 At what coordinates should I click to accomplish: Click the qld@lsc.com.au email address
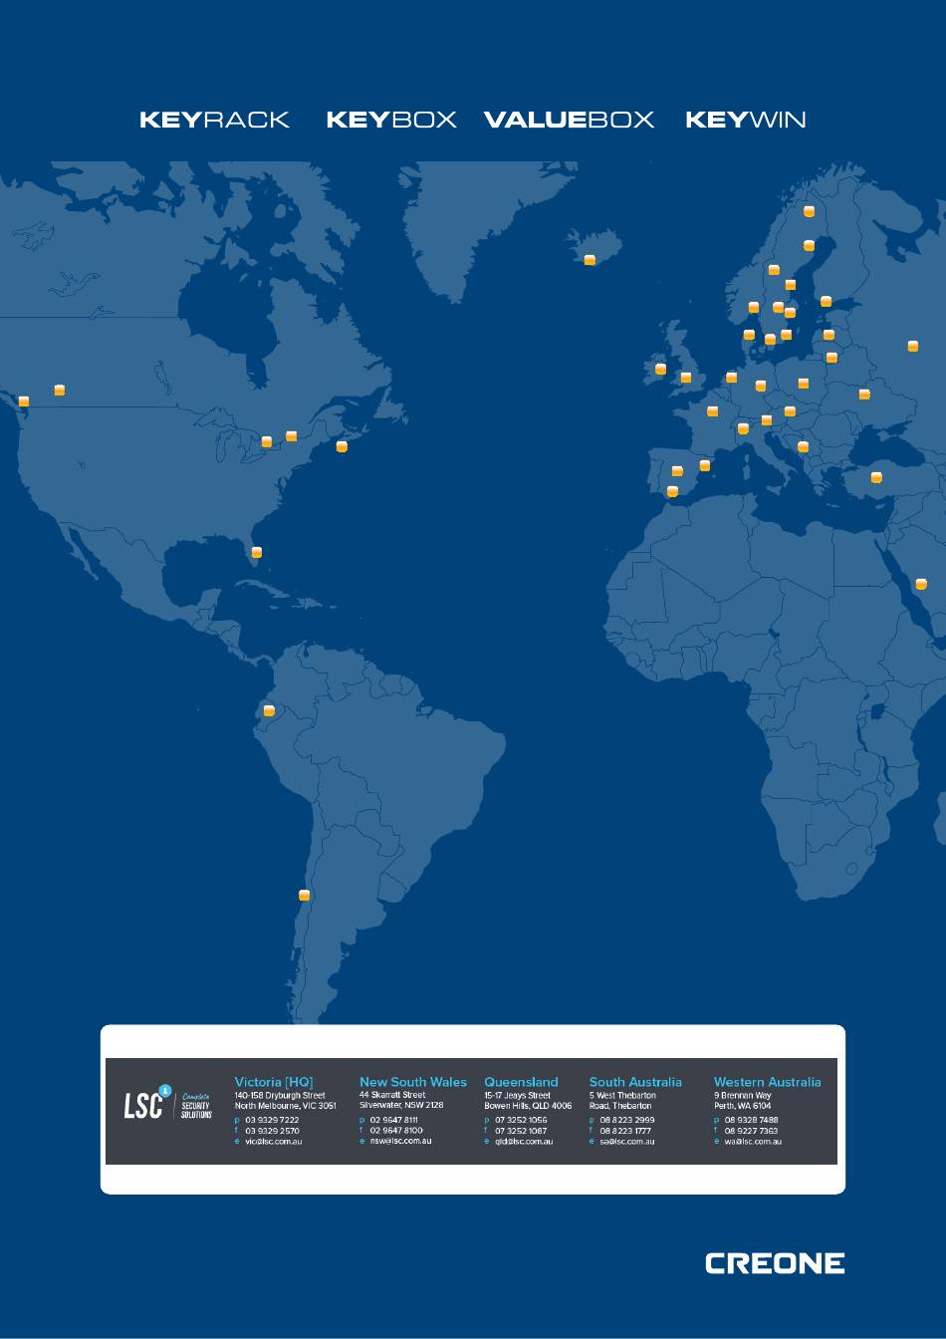point(524,1142)
